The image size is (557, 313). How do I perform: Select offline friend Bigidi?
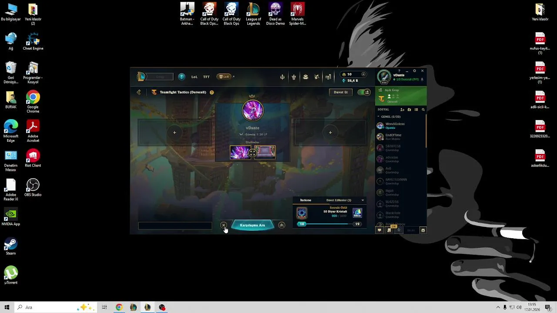pos(400,192)
